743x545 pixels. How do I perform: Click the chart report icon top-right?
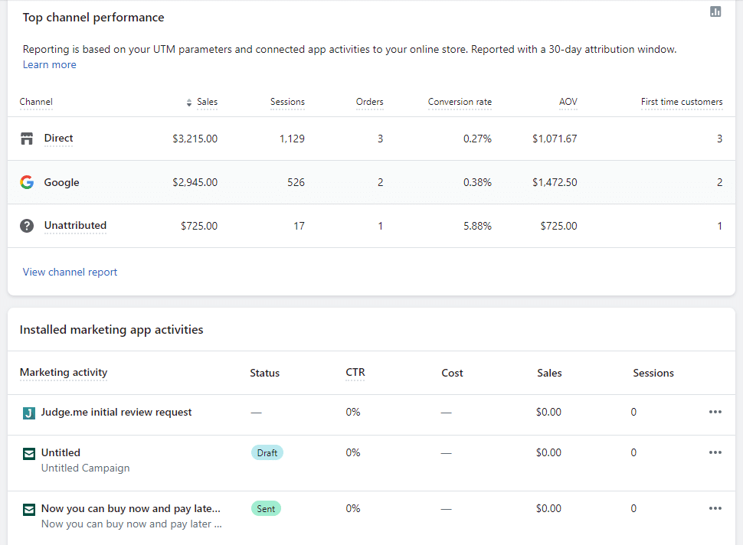point(715,11)
